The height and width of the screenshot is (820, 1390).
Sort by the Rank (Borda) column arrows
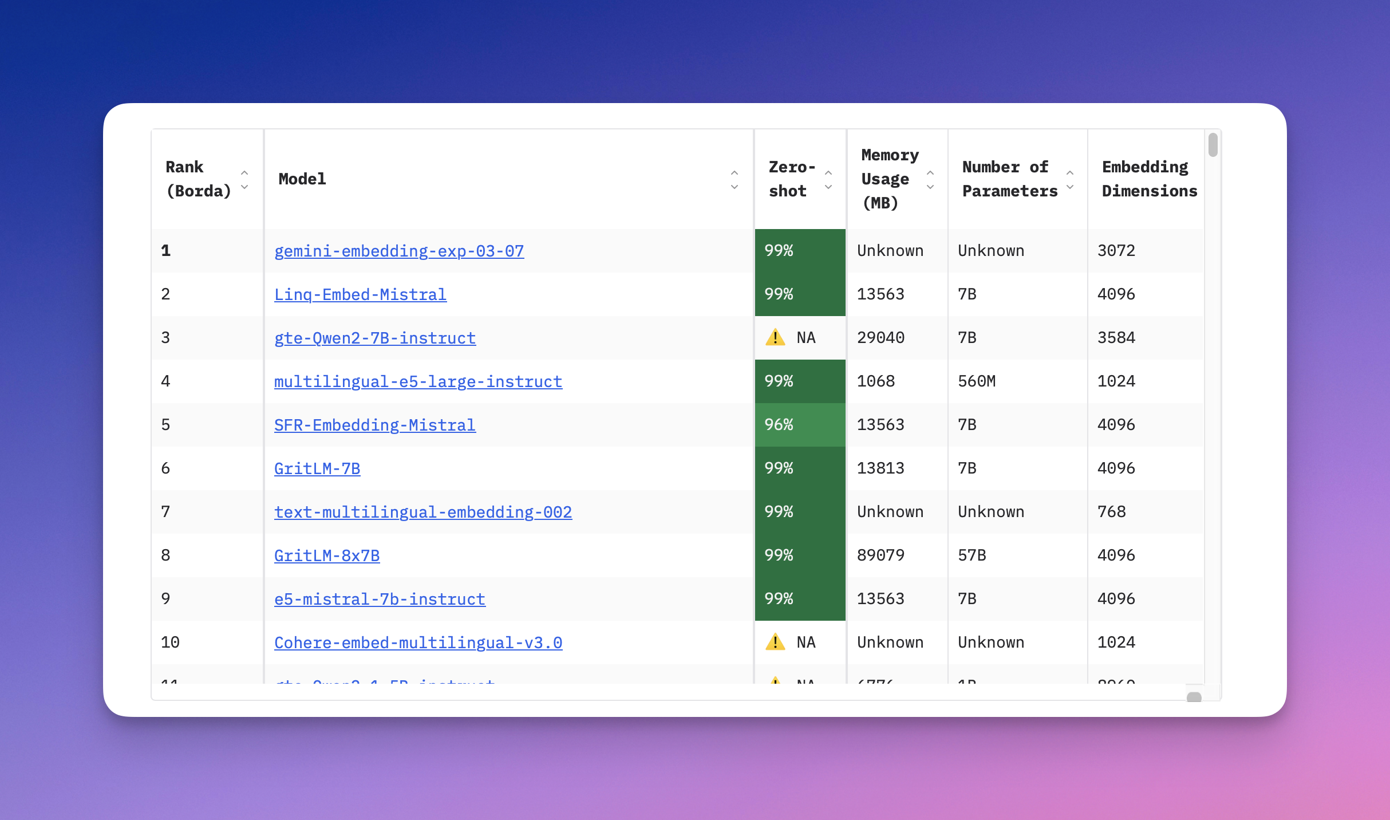pos(244,180)
